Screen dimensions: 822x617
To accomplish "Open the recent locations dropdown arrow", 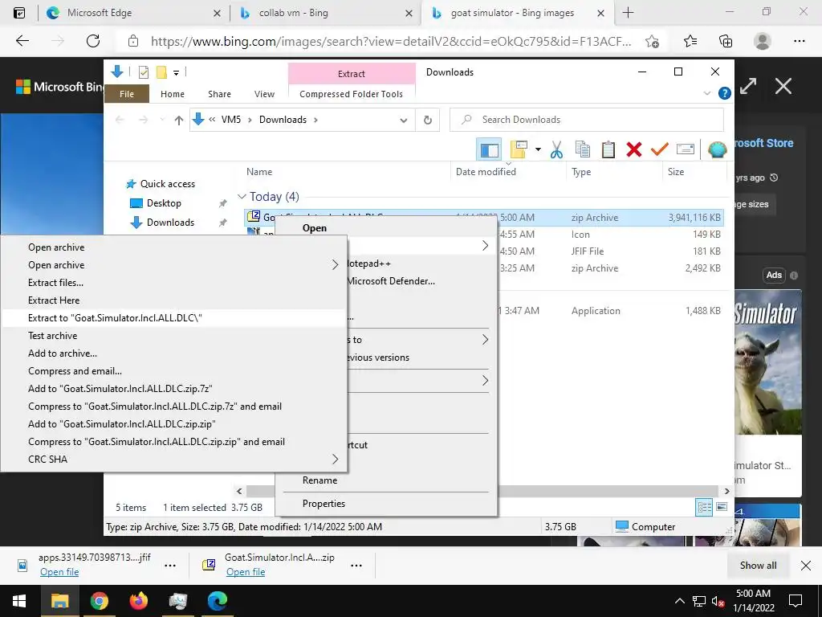I will pyautogui.click(x=162, y=121).
